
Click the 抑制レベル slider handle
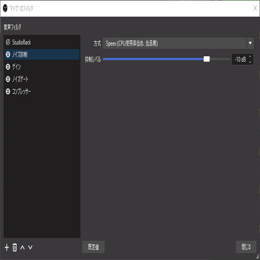pos(206,59)
